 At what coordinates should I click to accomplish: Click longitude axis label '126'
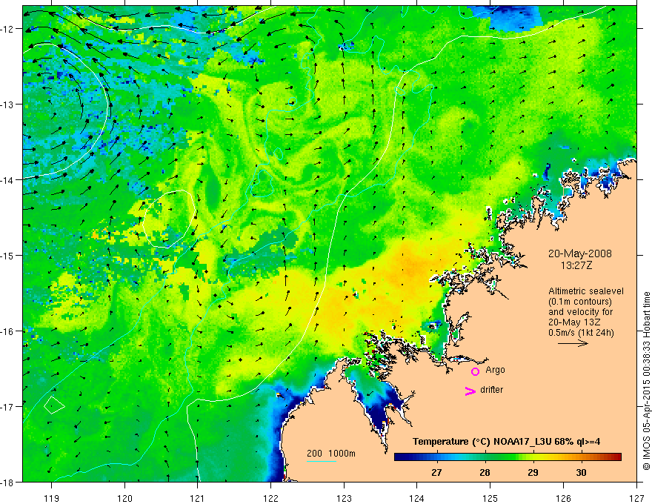click(563, 498)
